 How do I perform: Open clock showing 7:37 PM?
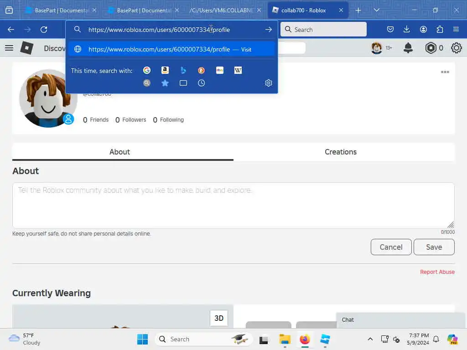(419, 339)
